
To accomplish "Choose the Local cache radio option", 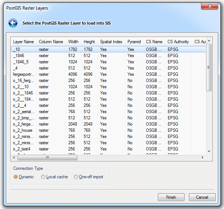I will pyautogui.click(x=43, y=177).
